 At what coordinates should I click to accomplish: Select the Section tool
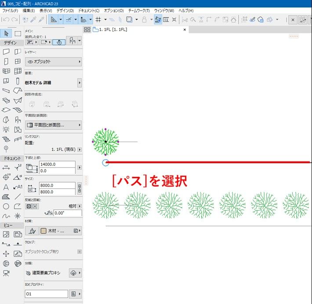point(6,244)
